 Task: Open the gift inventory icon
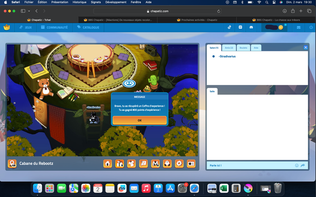coord(119,163)
